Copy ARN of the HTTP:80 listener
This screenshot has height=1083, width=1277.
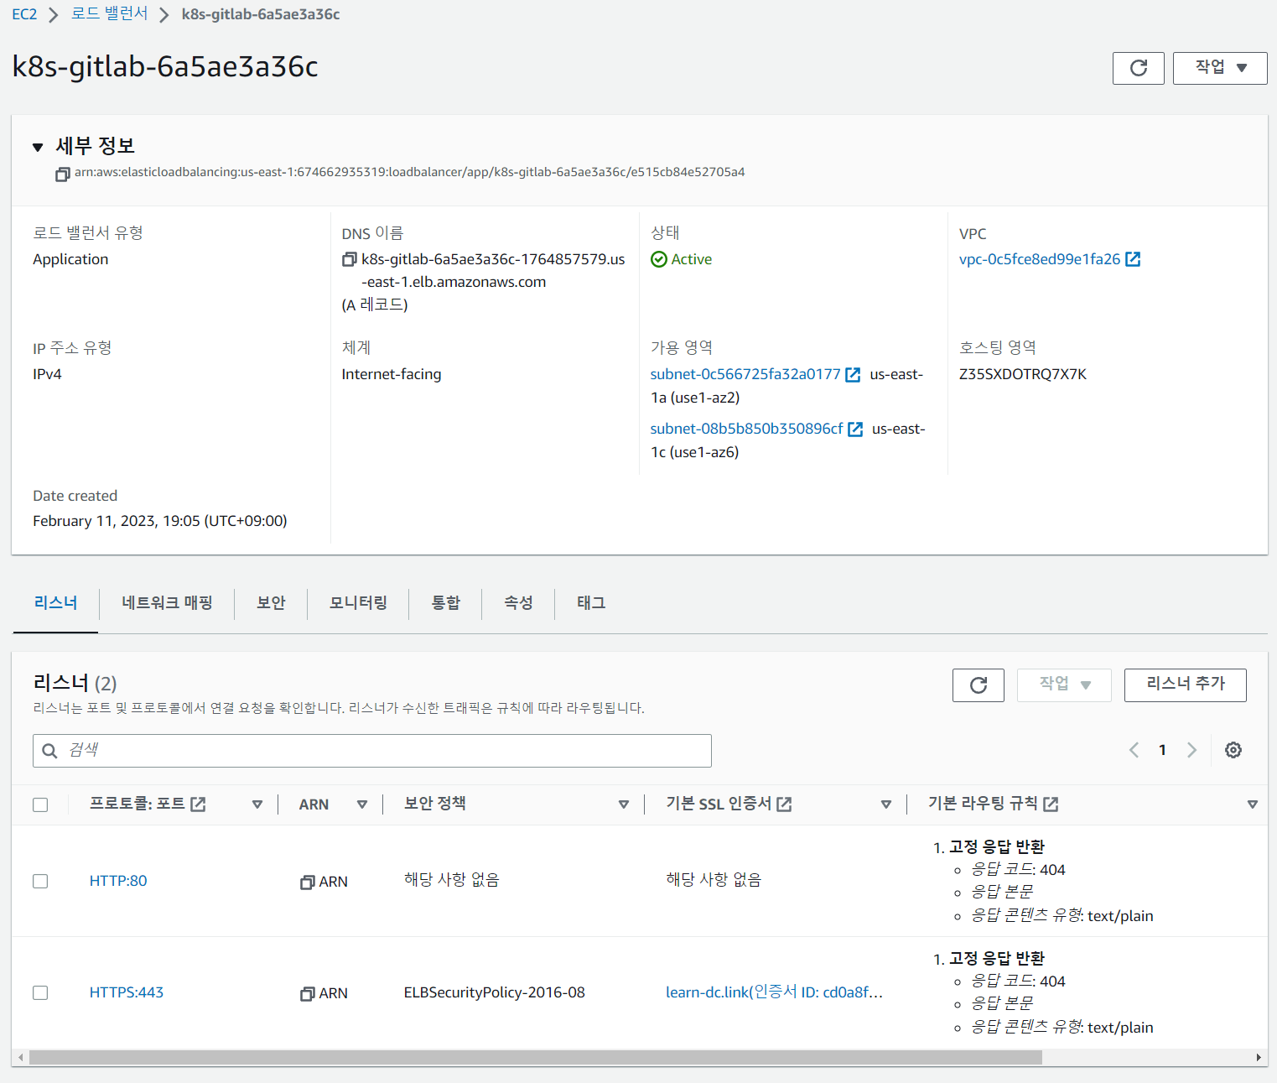(x=308, y=882)
